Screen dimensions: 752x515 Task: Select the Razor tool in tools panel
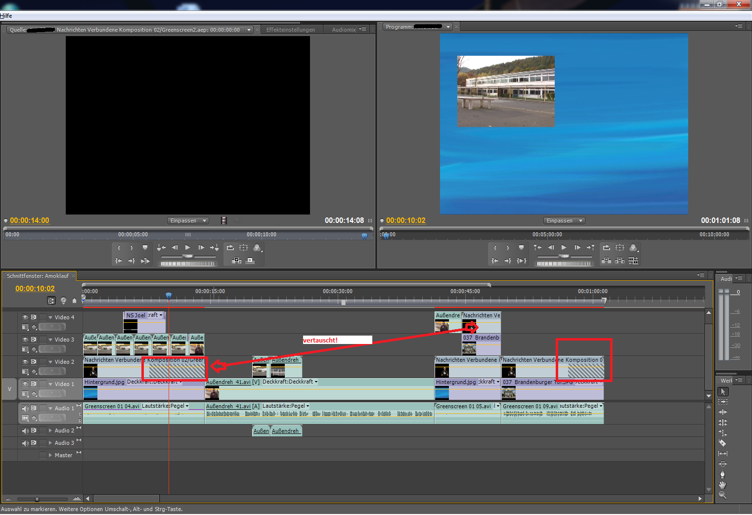(x=722, y=443)
